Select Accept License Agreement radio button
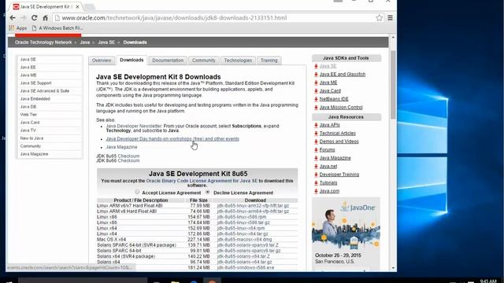Screen dimensions: 504x283 [x=137, y=192]
